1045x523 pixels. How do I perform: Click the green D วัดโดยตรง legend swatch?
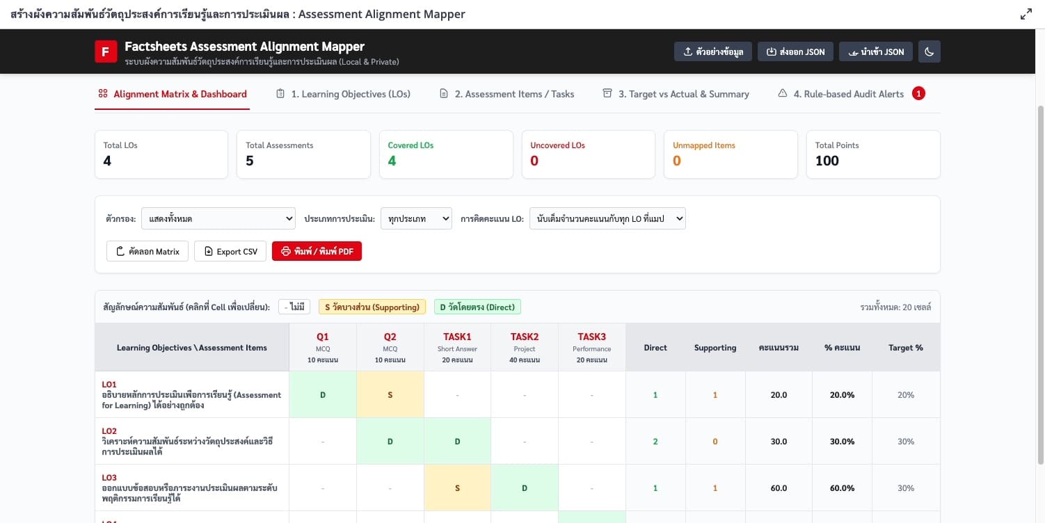[477, 307]
